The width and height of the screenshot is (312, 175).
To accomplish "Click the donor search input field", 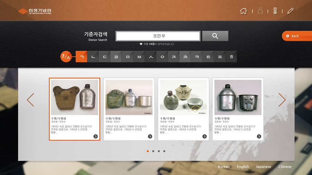I will pyautogui.click(x=158, y=36).
